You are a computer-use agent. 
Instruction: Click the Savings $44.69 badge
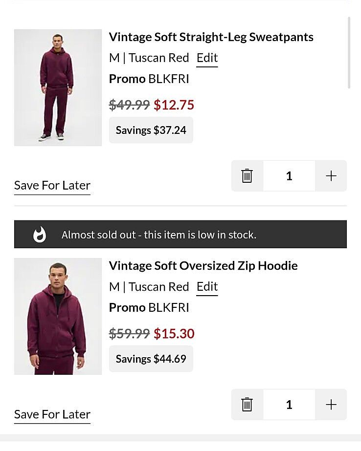pos(151,359)
